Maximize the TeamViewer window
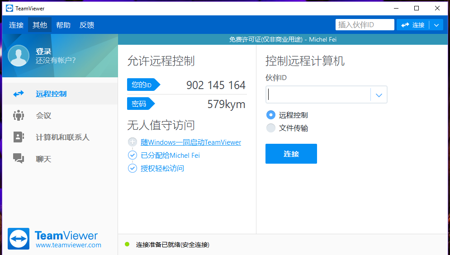Viewport: 450px width, 255px height. (417, 8)
